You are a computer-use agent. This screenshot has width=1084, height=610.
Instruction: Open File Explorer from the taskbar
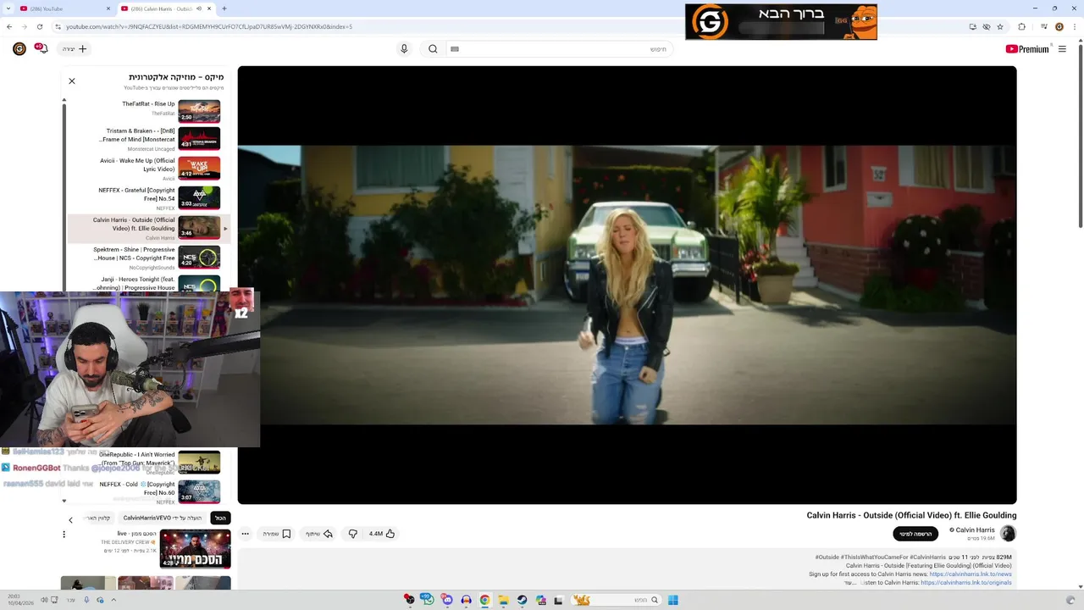click(x=503, y=600)
